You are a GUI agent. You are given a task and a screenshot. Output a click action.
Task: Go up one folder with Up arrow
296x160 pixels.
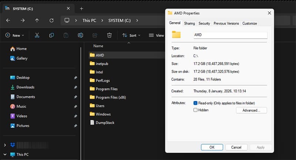coord(37,20)
